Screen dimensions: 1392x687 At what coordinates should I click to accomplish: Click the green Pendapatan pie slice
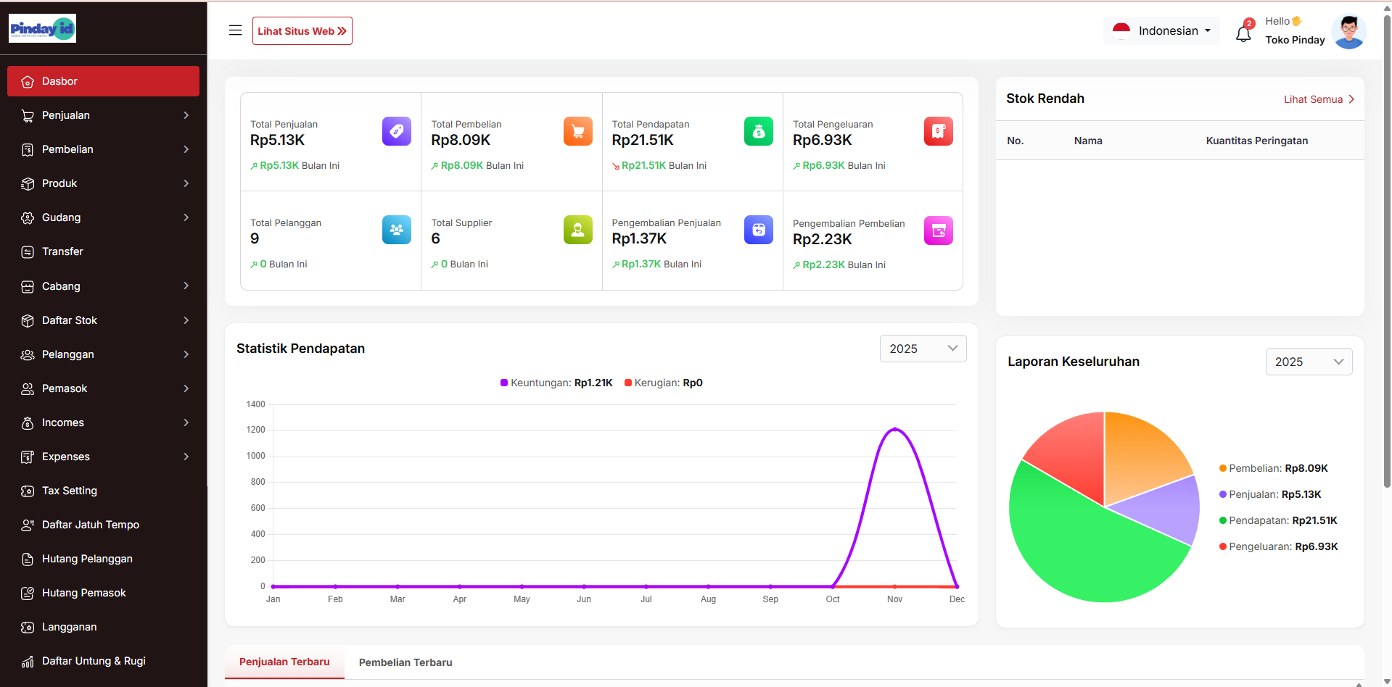[x=1081, y=551]
